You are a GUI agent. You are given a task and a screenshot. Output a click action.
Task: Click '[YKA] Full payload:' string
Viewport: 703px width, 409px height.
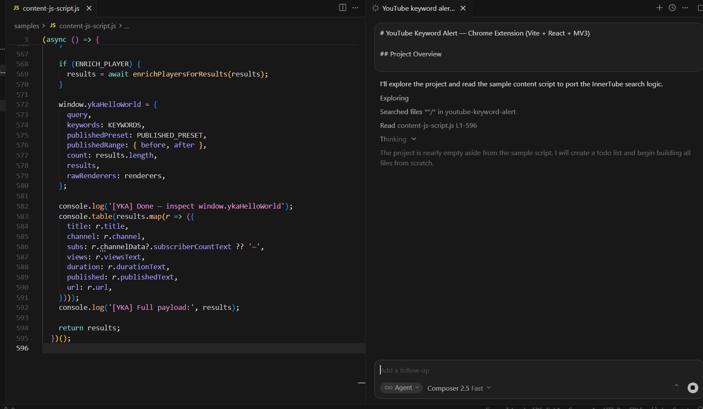pyautogui.click(x=152, y=307)
